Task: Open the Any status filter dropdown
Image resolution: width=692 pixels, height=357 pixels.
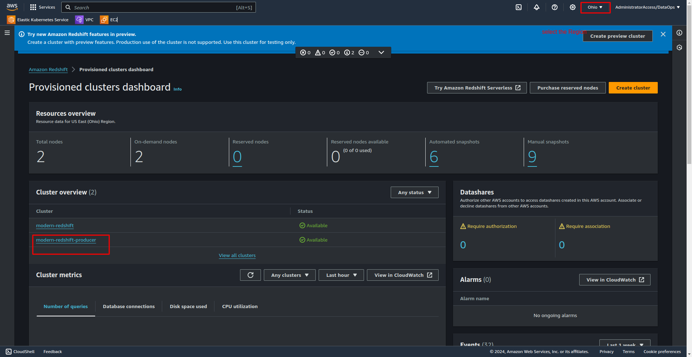Action: point(414,192)
